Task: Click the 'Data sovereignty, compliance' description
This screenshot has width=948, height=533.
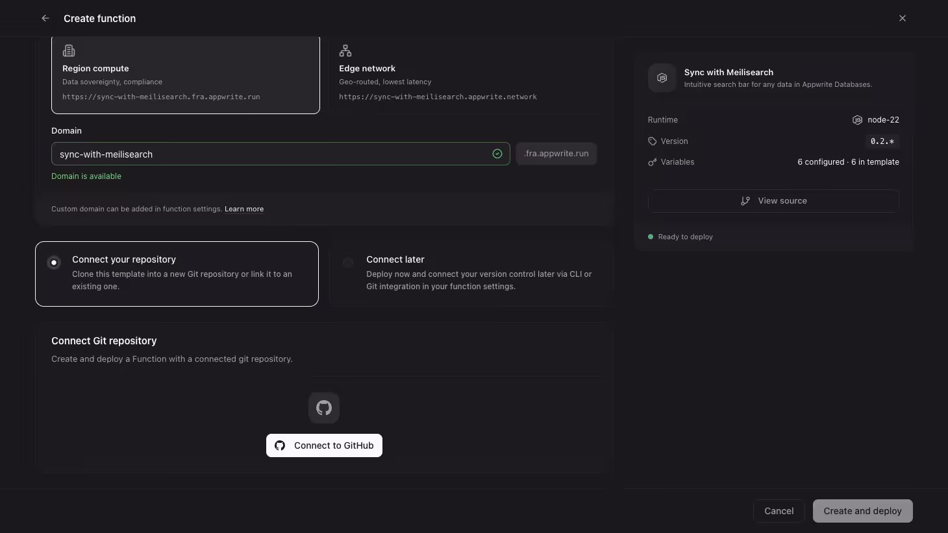Action: [112, 82]
